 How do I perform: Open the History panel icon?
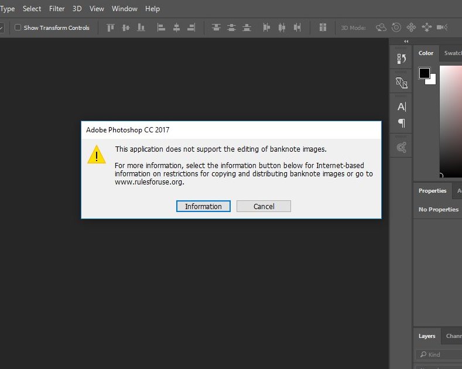tap(401, 59)
